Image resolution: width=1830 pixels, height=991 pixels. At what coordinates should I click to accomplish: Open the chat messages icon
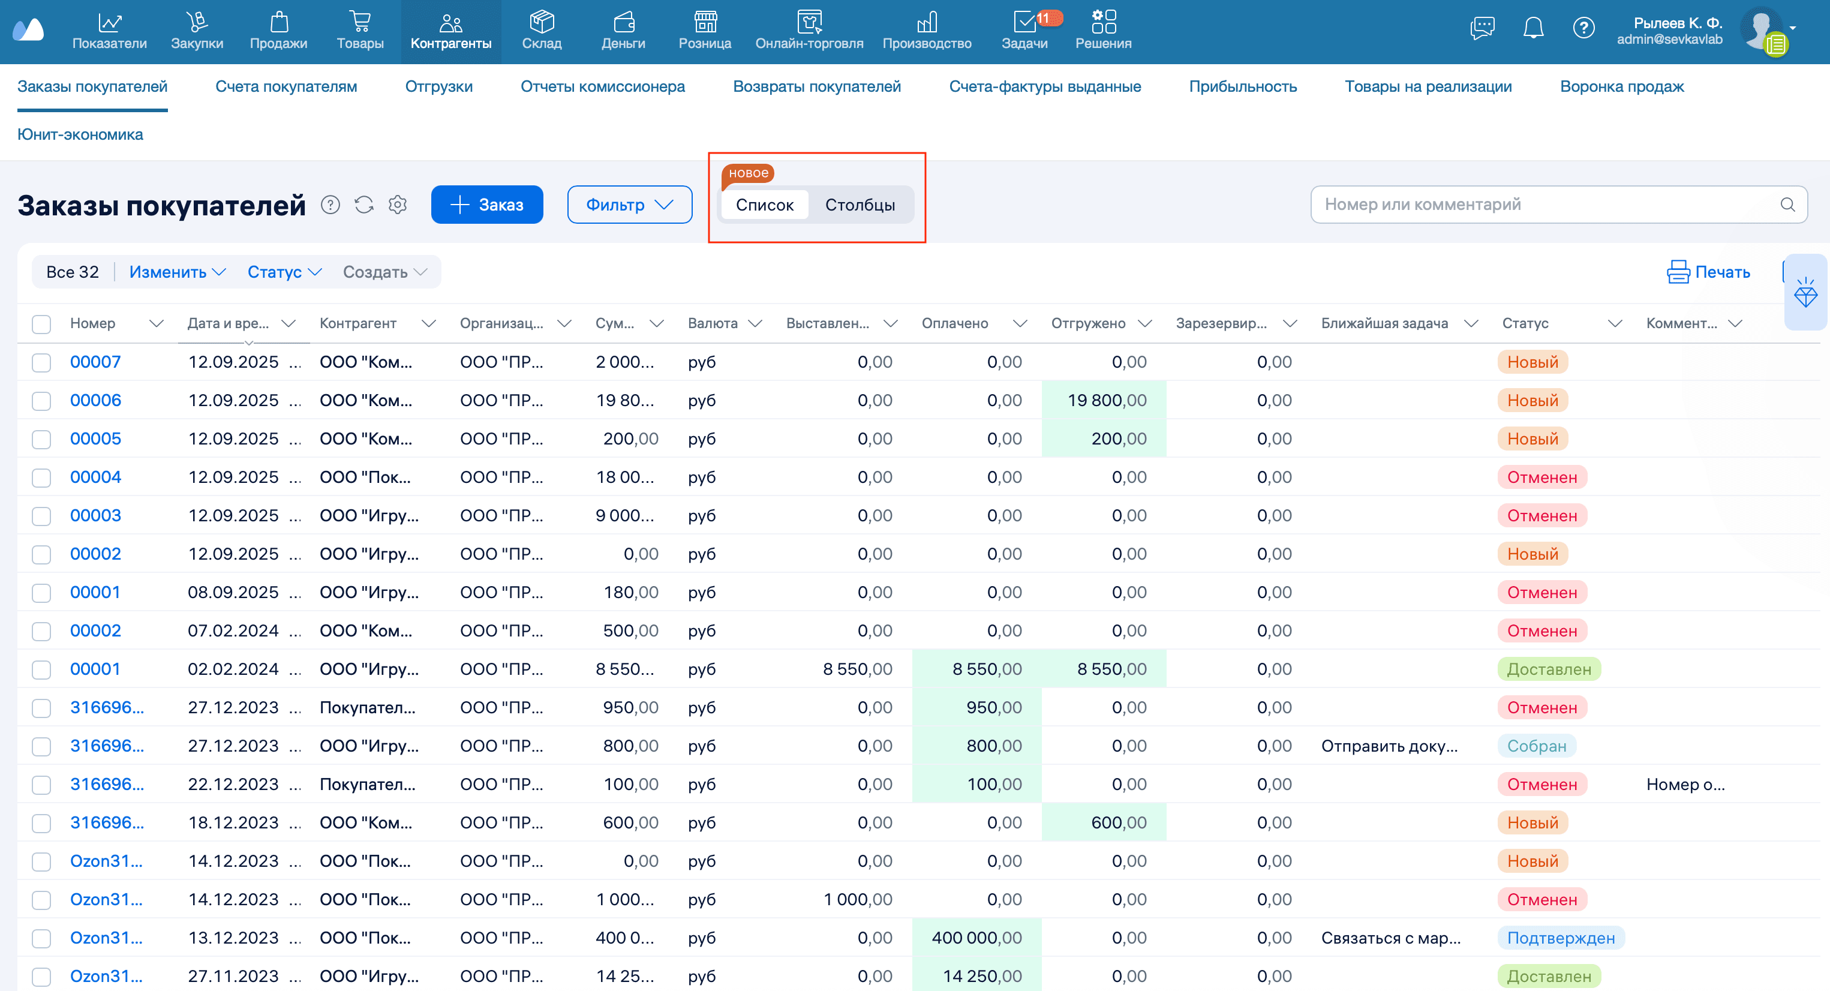pos(1482,28)
